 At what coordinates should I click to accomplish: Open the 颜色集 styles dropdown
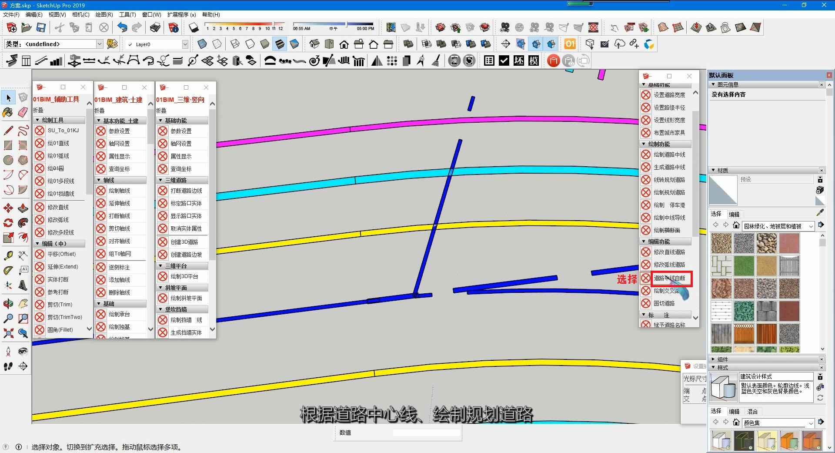pos(778,423)
